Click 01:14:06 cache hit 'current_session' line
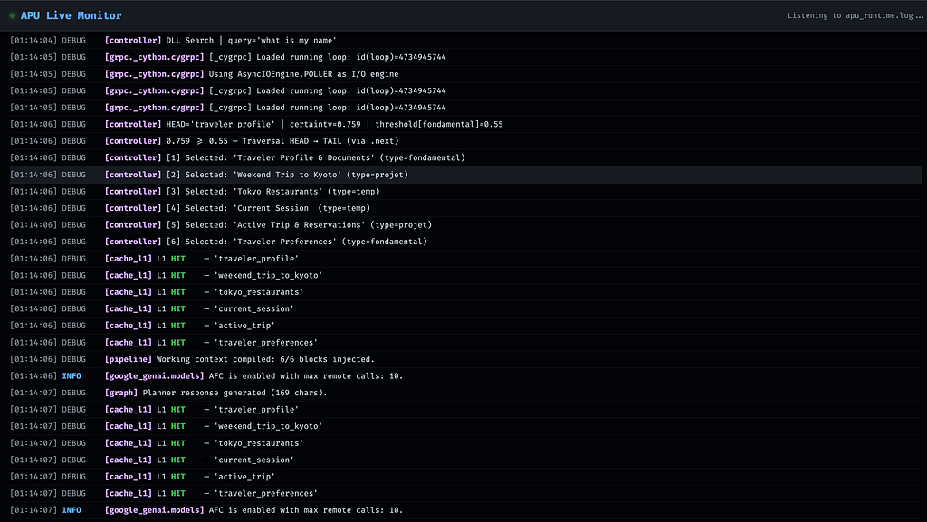This screenshot has width=927, height=522. pos(466,308)
